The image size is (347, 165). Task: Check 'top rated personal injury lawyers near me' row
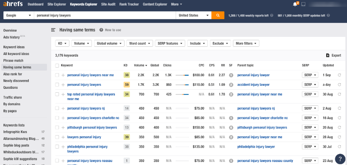(x=57, y=94)
